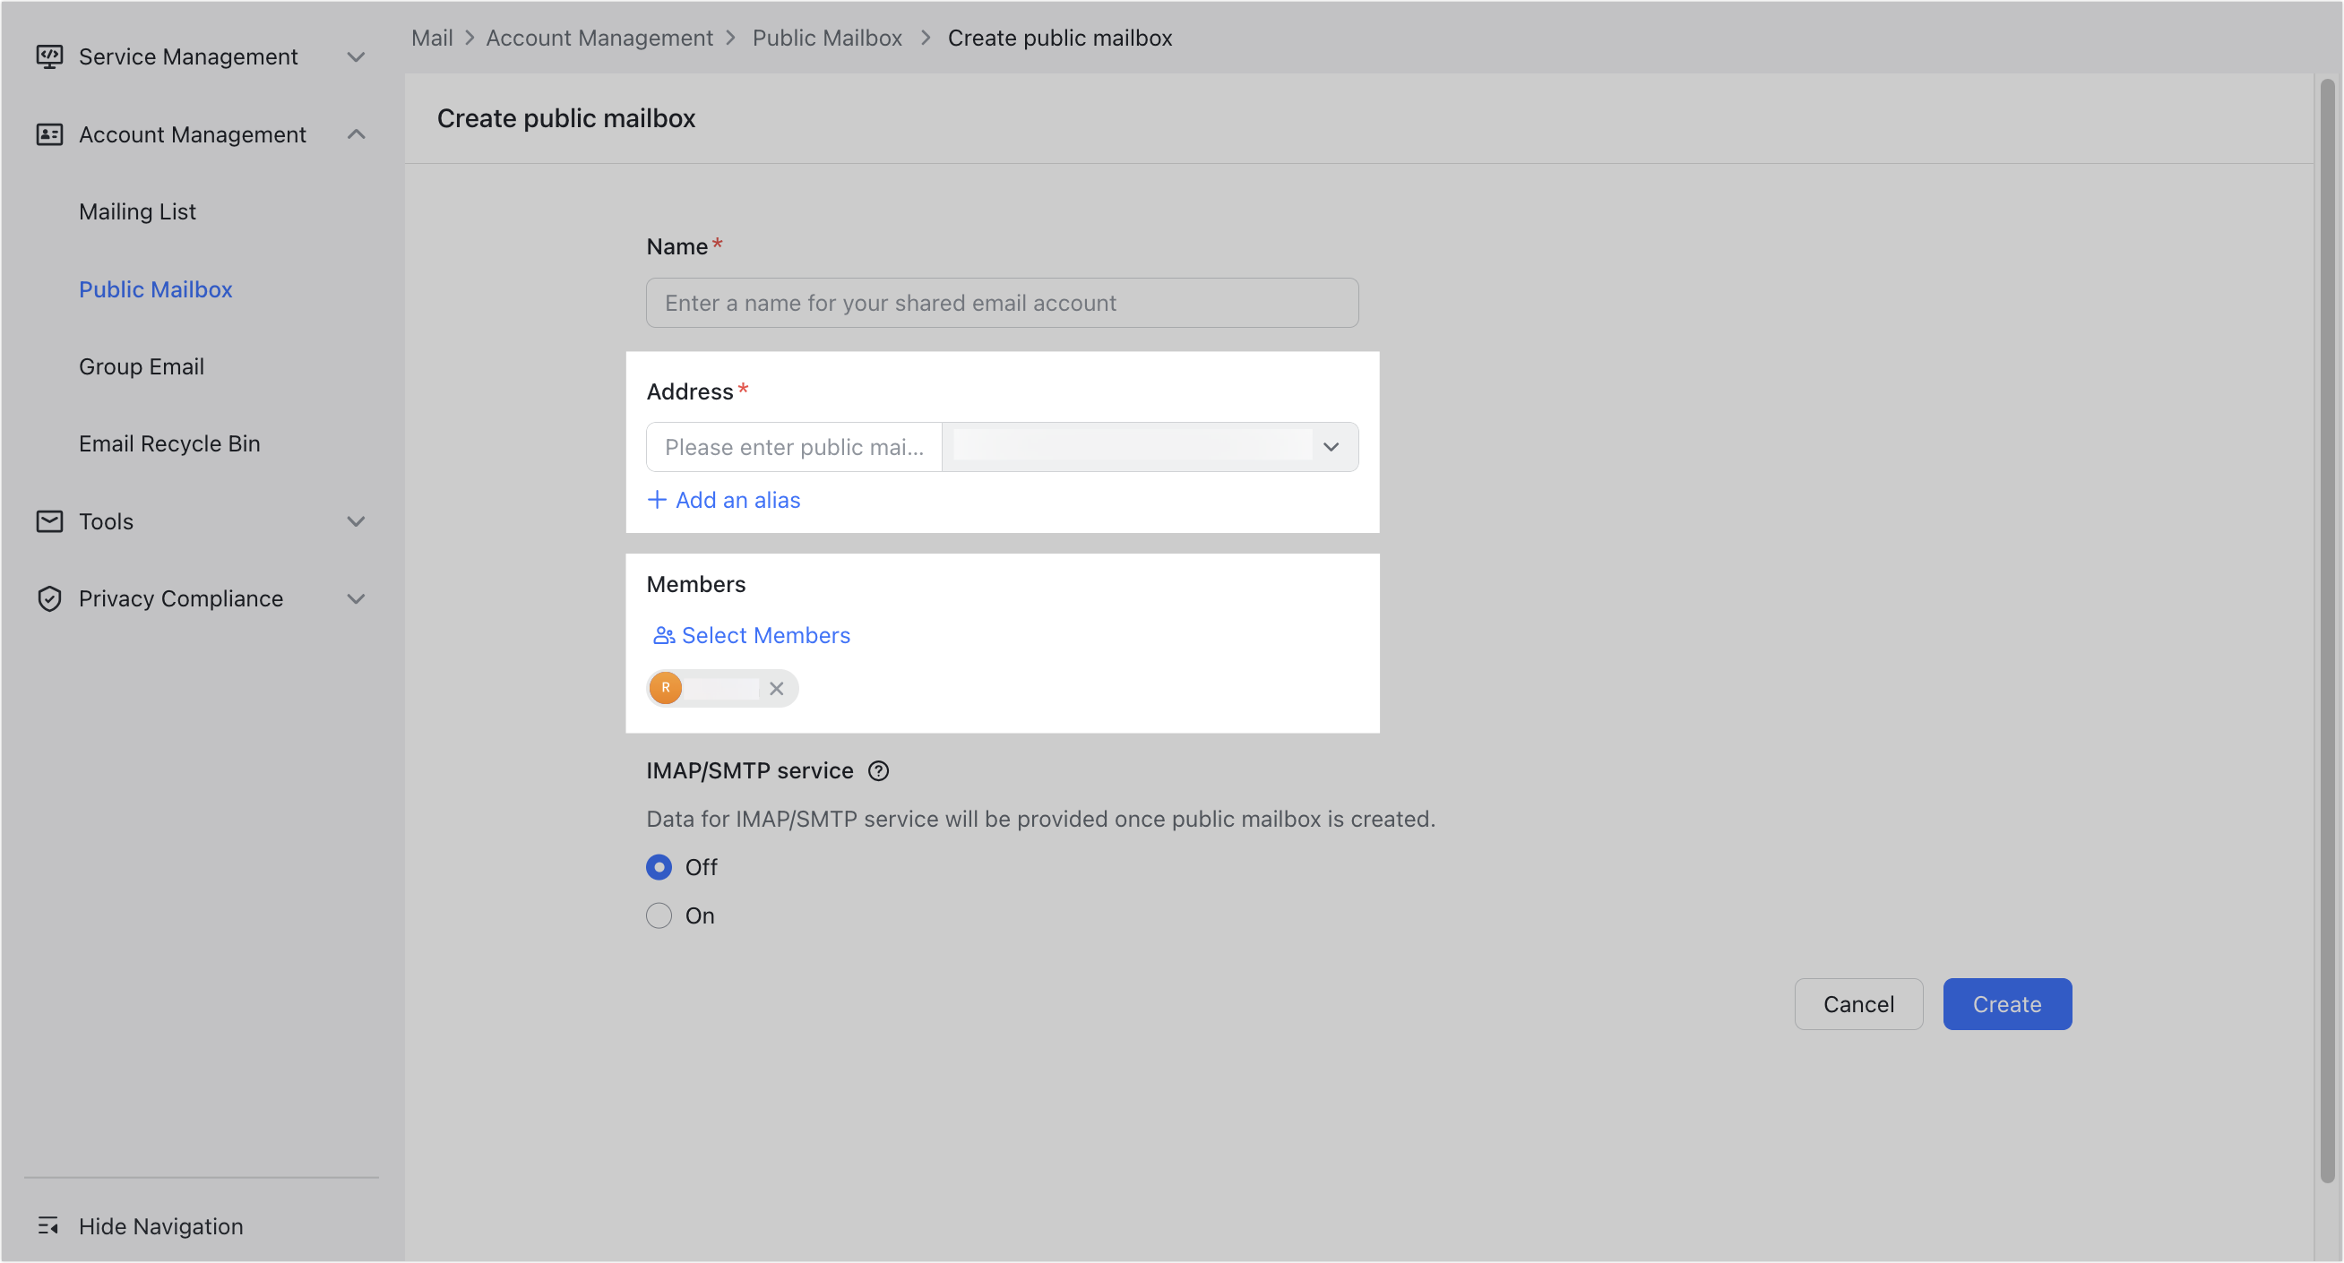Select the Privacy Compliance shield icon
The image size is (2344, 1263).
coord(49,597)
